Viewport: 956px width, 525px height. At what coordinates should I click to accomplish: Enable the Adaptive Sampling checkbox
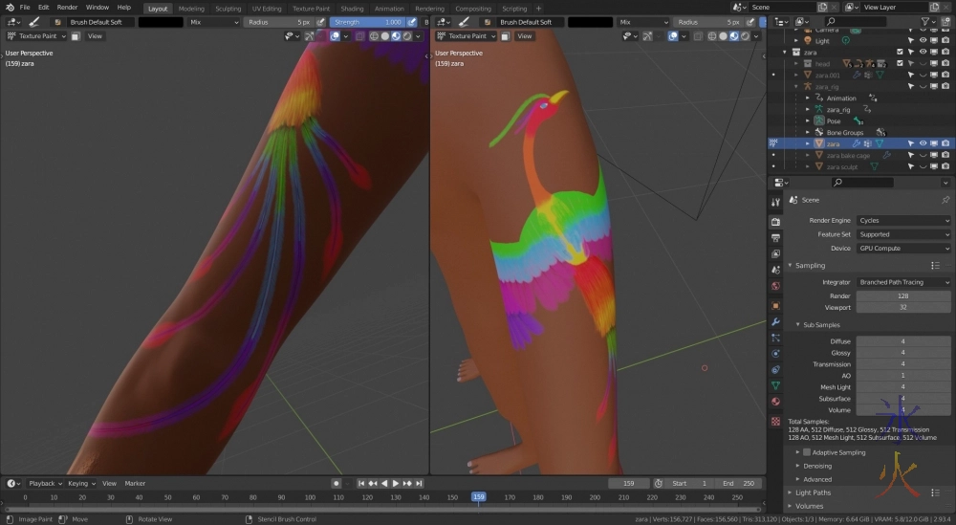pyautogui.click(x=807, y=452)
